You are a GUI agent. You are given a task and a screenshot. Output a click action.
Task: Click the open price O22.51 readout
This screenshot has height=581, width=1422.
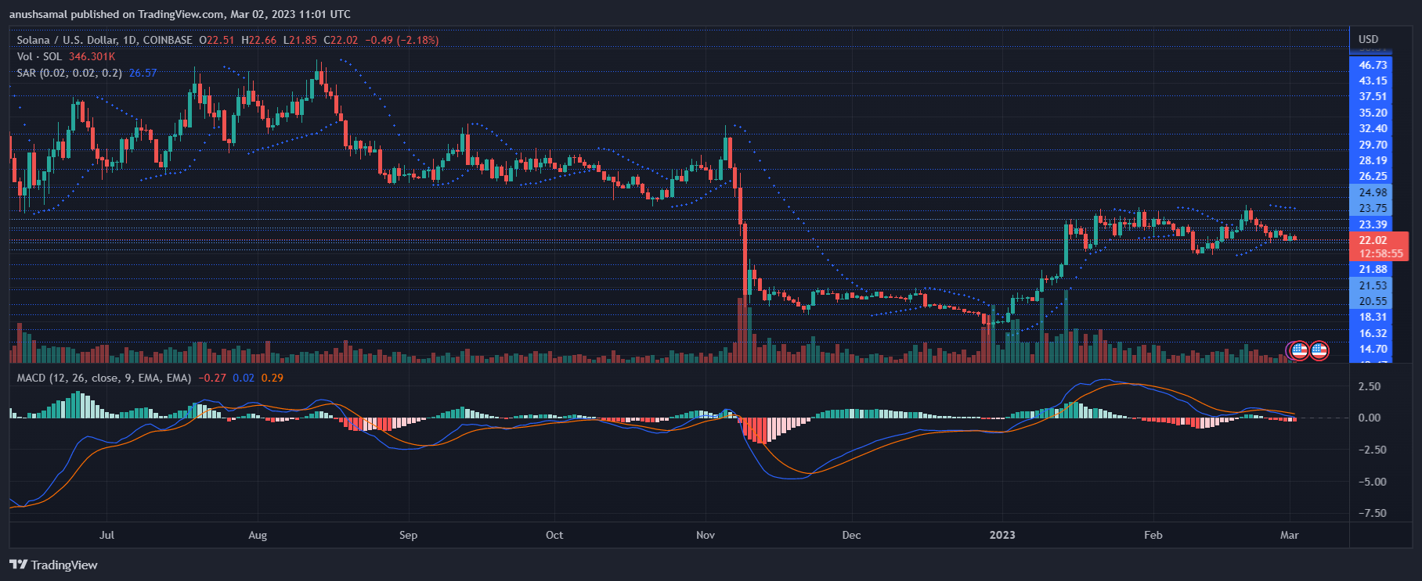point(217,40)
